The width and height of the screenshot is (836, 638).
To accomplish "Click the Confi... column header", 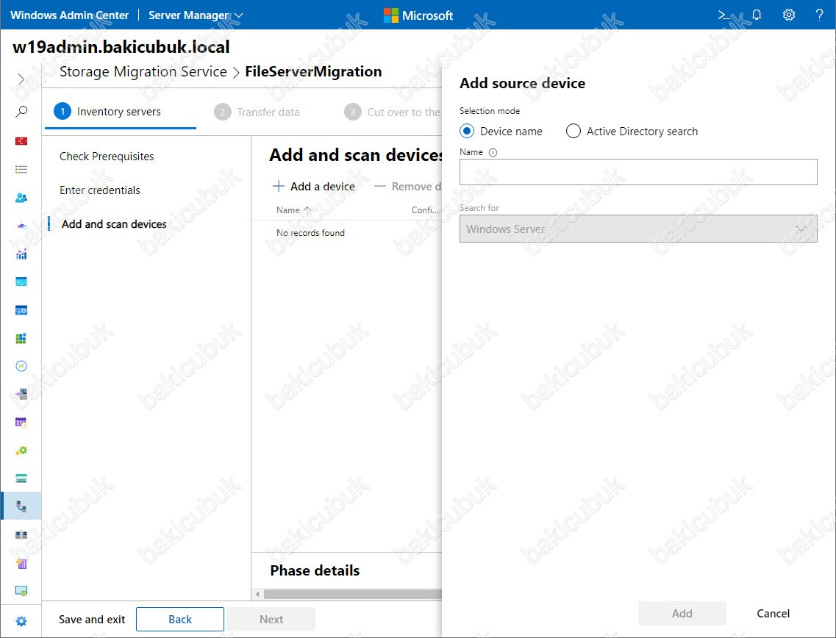I will 425,210.
